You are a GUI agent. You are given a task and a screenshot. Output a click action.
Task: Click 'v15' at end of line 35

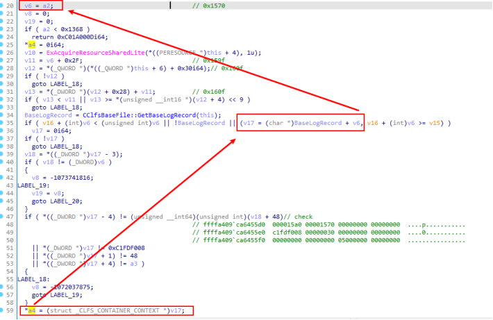(435, 123)
